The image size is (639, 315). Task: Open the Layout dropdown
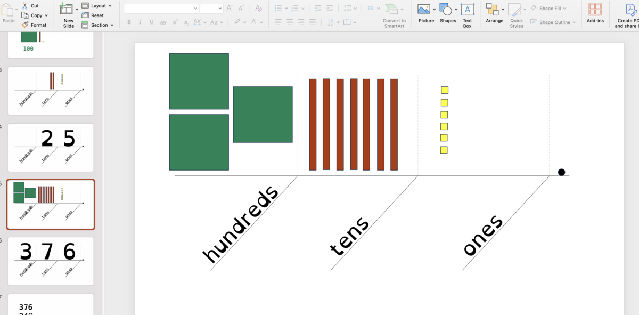(97, 6)
